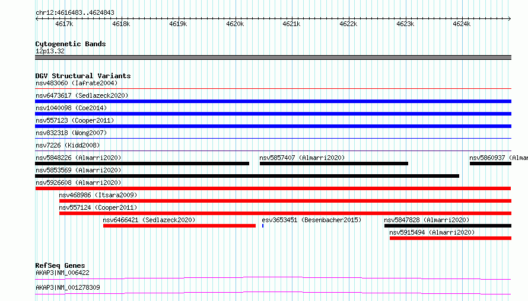Click the nsv5847828 (Almarri2020) label
This screenshot has width=528, height=301.
(x=427, y=220)
